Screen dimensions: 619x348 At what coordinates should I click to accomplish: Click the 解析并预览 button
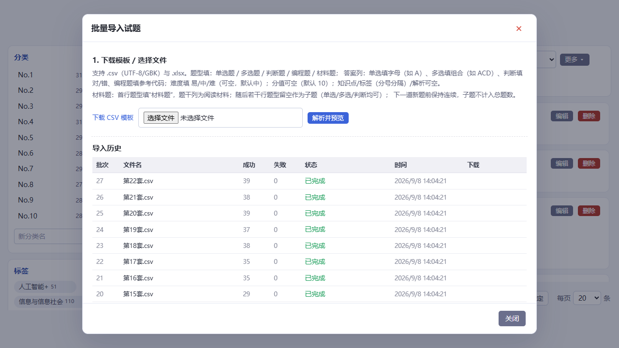[x=328, y=118]
